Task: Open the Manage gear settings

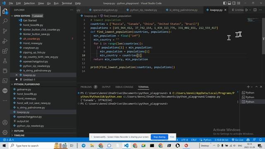Action: [5, 132]
